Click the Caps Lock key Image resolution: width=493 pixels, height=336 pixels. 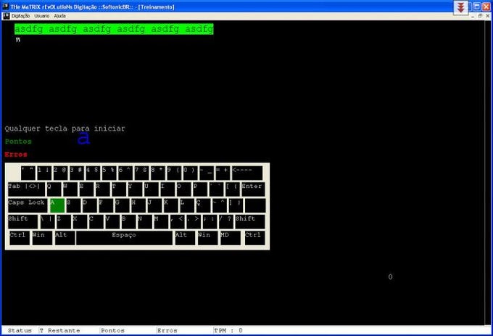(28, 205)
